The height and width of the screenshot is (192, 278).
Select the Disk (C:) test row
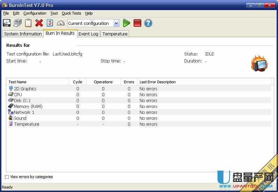(x=22, y=101)
